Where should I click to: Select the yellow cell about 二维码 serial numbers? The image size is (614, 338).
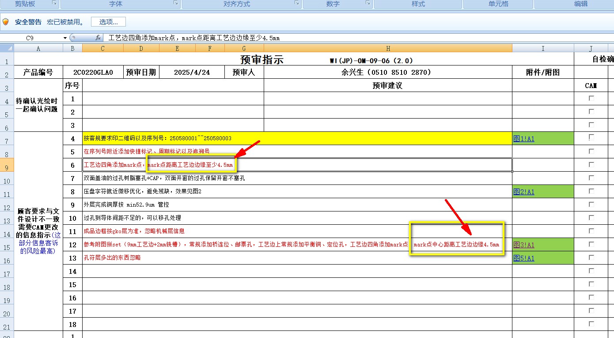[x=297, y=138]
